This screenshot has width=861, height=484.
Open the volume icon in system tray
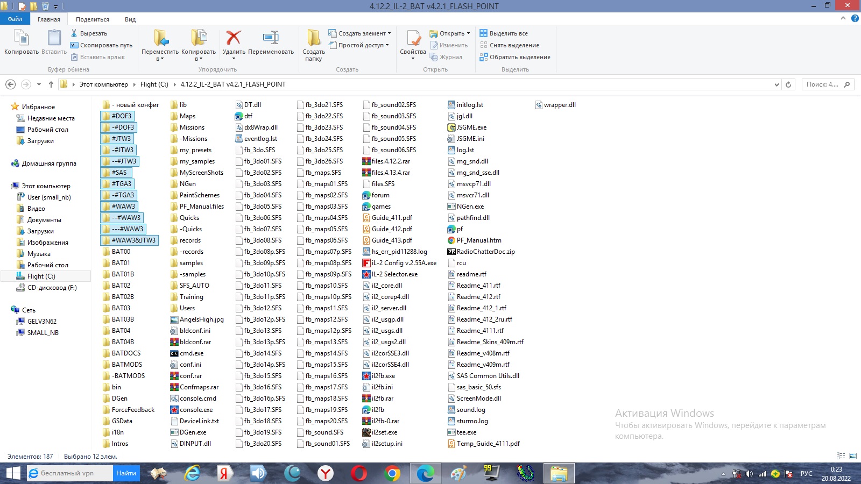(750, 474)
